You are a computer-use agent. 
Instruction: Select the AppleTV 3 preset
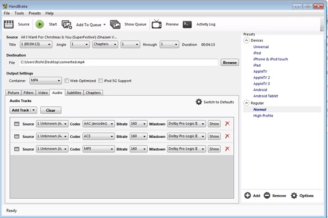point(262,84)
